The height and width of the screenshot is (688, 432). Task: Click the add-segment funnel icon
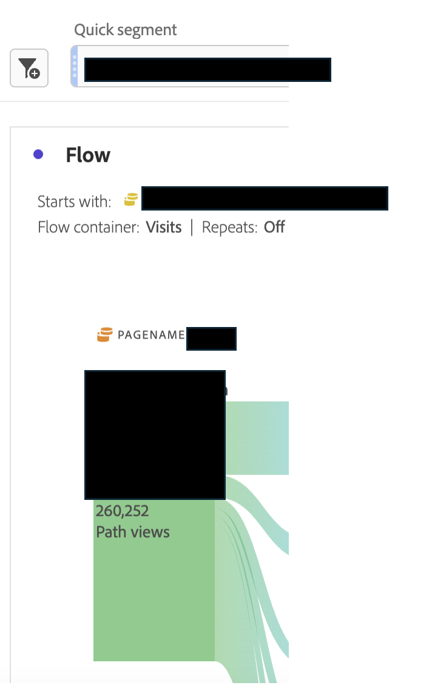[29, 68]
